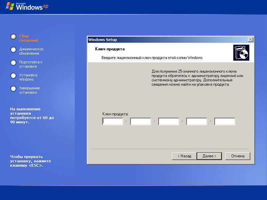Click the 'Ключ продукта:' field label
267x200 pixels.
115,114
